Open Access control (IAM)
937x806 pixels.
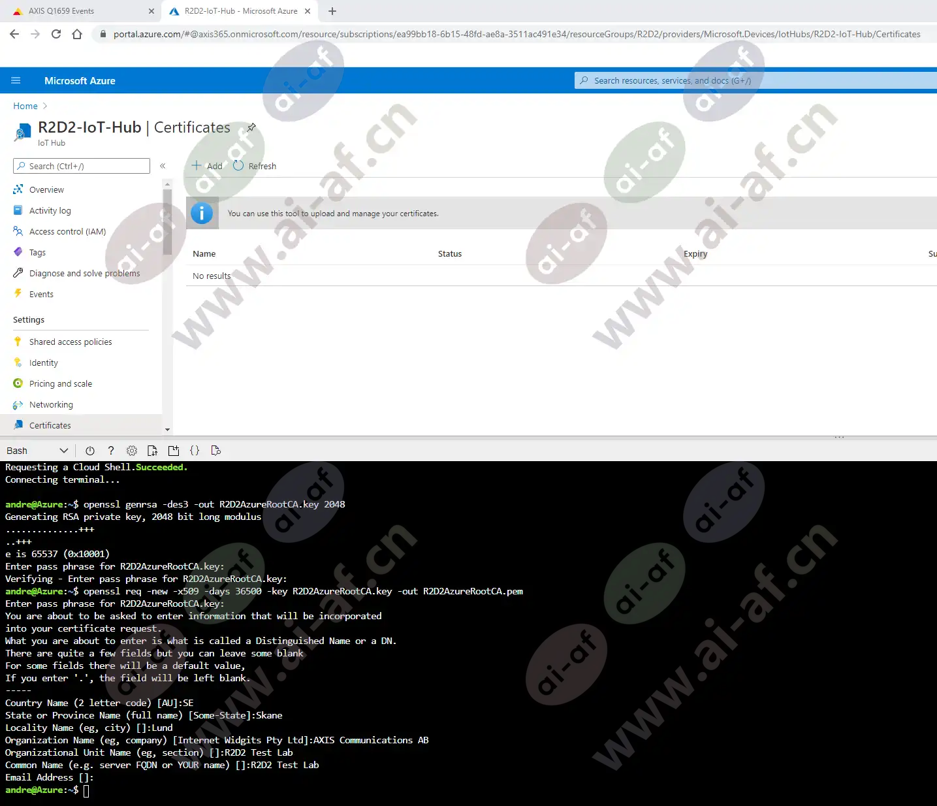tap(67, 231)
